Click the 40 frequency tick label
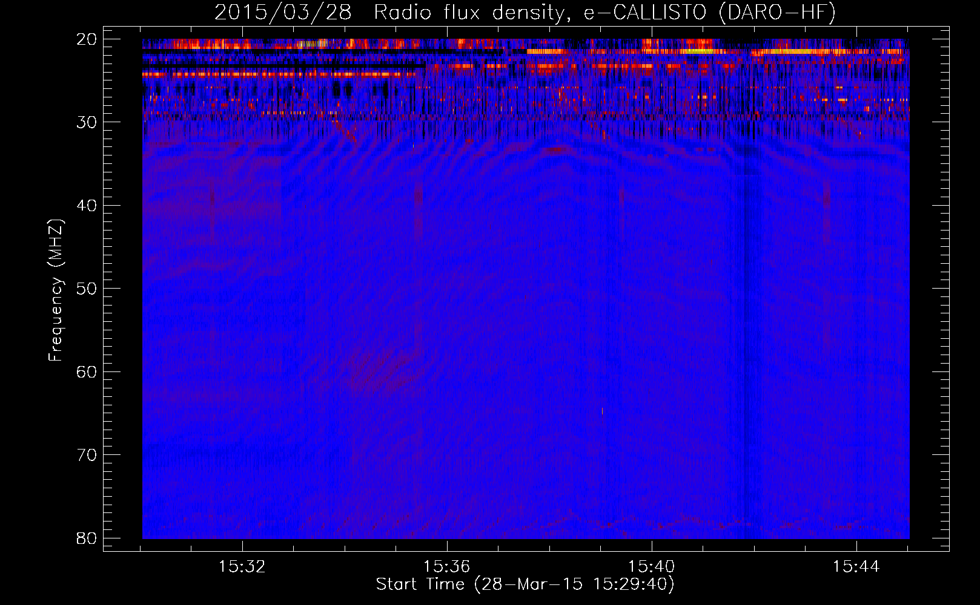The image size is (980, 605). (x=87, y=206)
